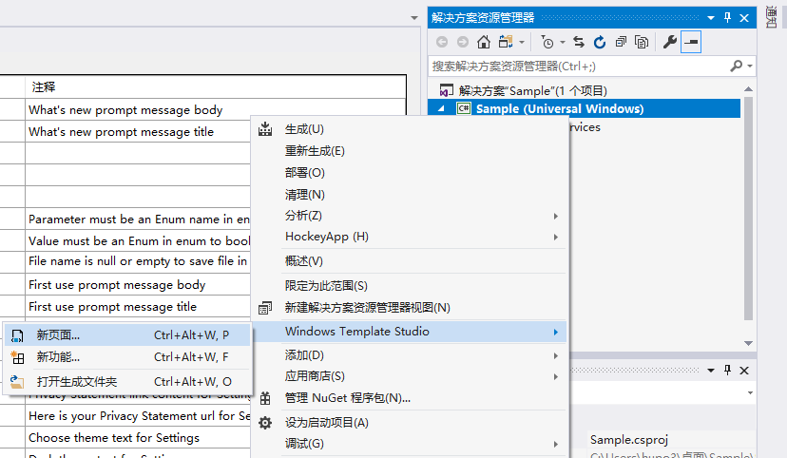Open the editor tab list dropdown arrow

tap(414, 18)
